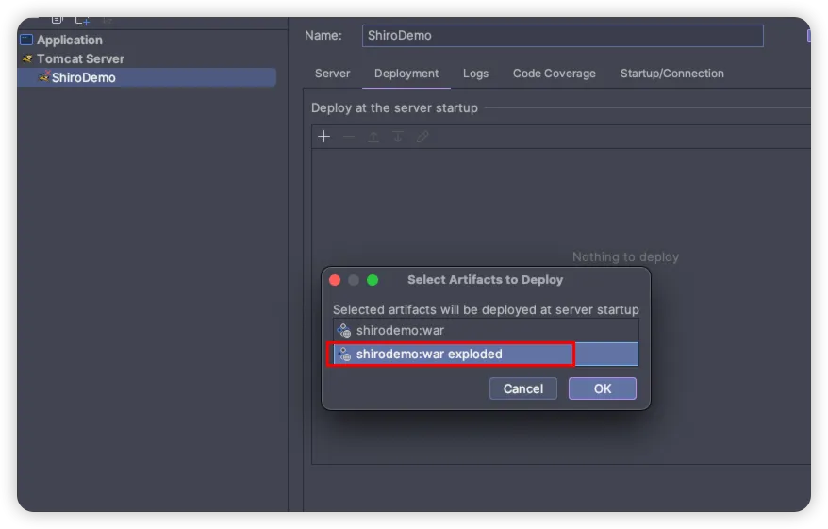The image size is (828, 529).
Task: Click the Application type icon in tree
Action: click(x=26, y=40)
